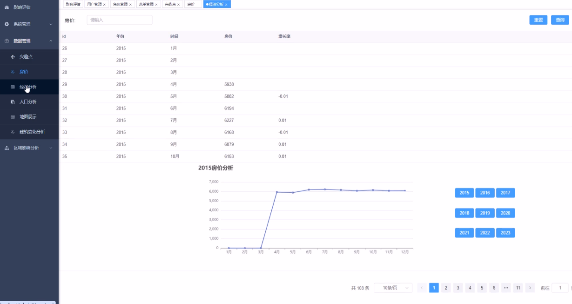
Task: Close the 角色管理 tab
Action: (130, 4)
